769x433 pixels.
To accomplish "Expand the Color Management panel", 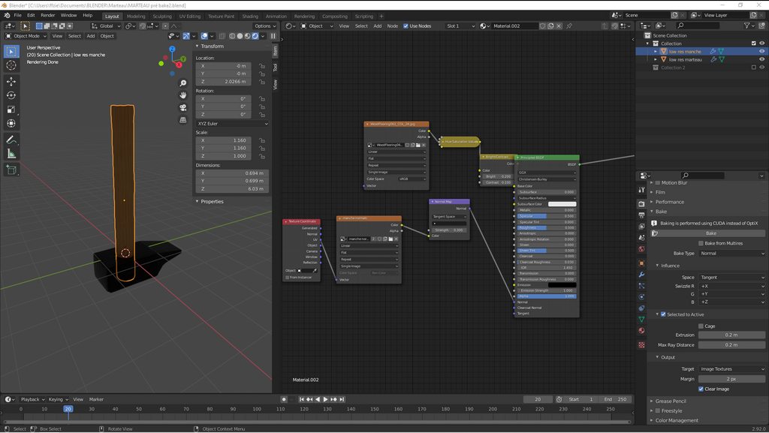I will pyautogui.click(x=676, y=420).
